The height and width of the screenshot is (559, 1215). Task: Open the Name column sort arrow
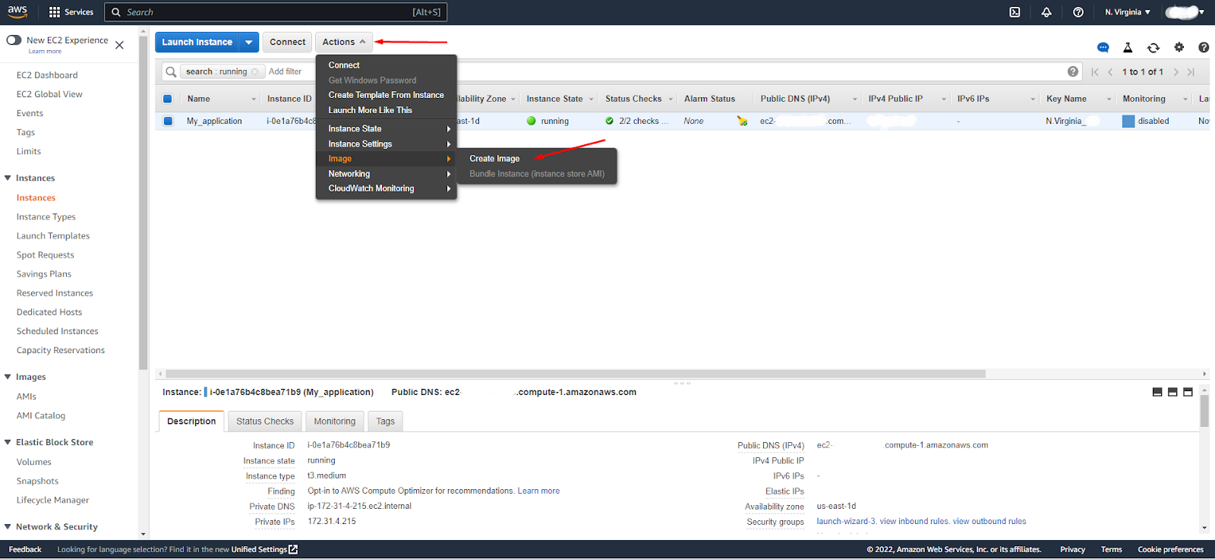pos(254,99)
